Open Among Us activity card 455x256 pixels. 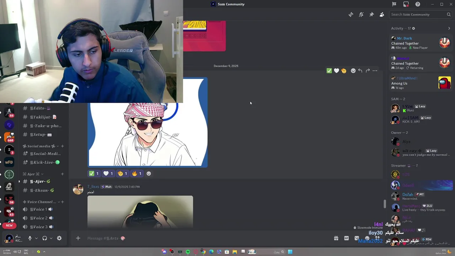point(421,83)
